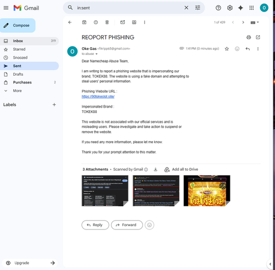275x270 pixels.
Task: Open input tools dropdown
Action: click(255, 22)
